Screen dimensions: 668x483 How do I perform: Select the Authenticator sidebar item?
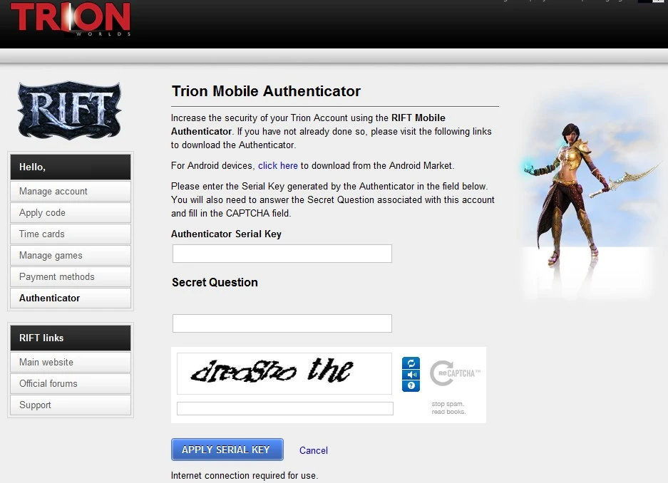(71, 298)
